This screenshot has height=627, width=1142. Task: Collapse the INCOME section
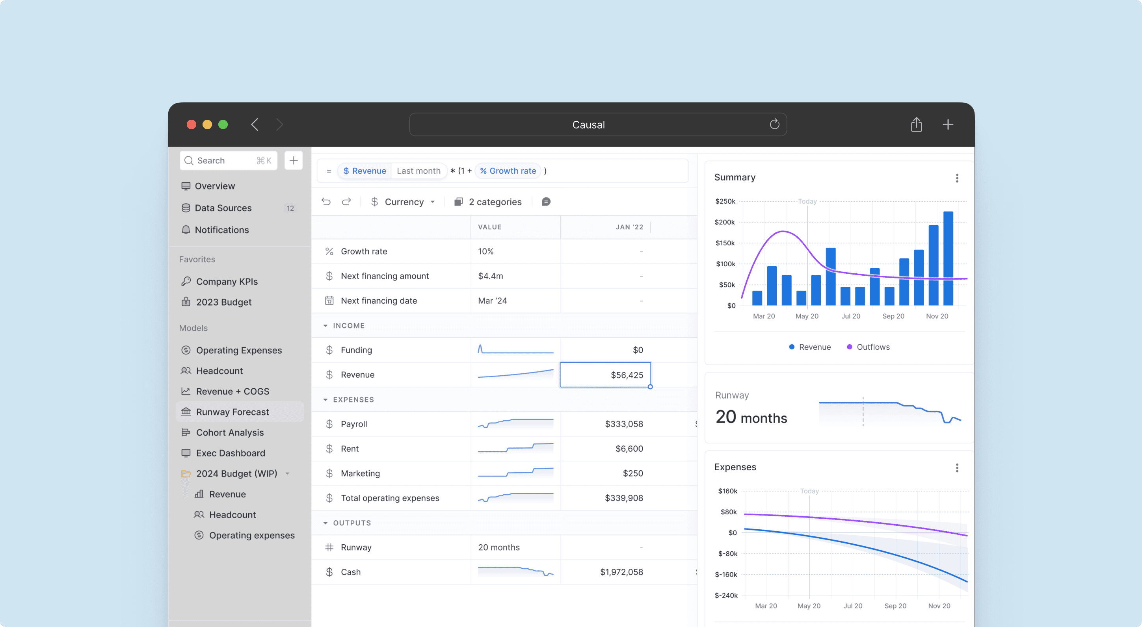(x=325, y=326)
